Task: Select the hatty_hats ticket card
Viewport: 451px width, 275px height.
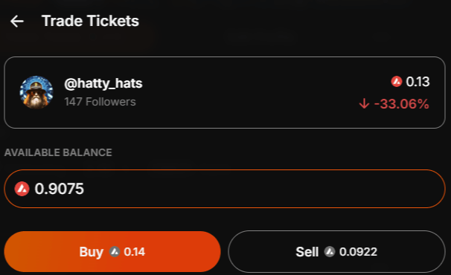Action: [x=225, y=92]
